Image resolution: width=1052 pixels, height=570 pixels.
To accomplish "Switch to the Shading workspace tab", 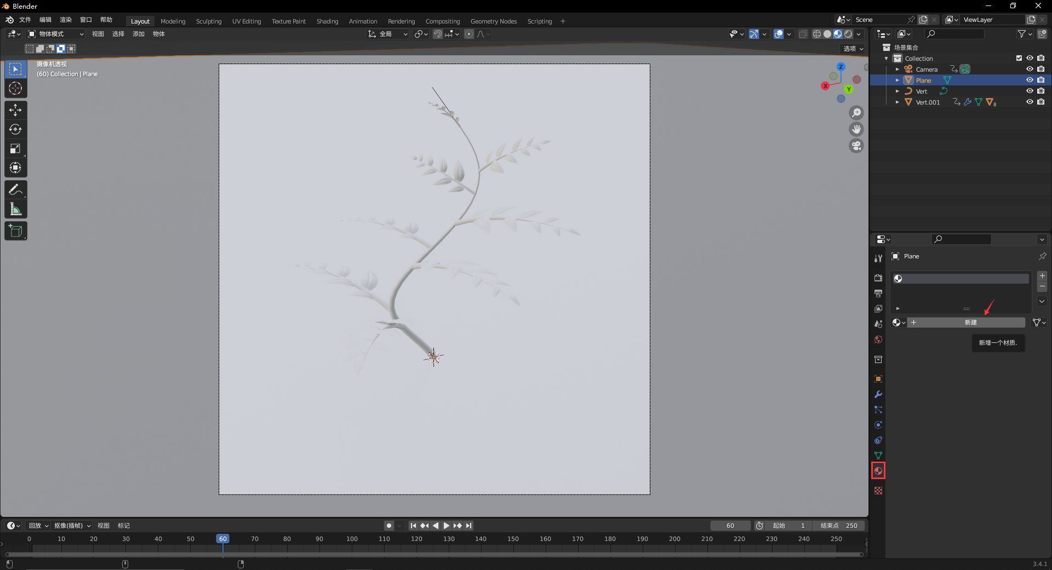I will point(327,21).
